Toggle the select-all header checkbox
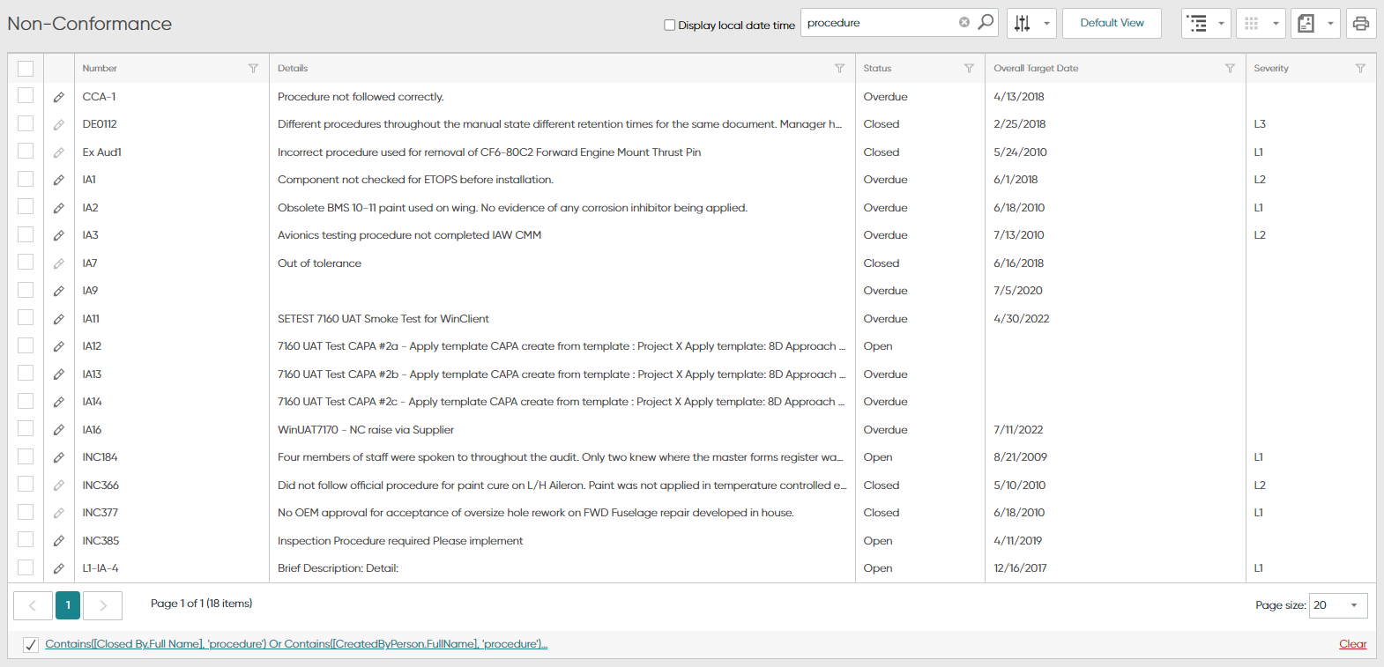1384x667 pixels. coord(26,69)
